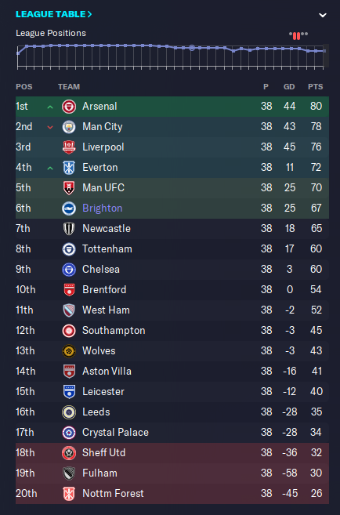Click the Liverpool club badge
The image size is (340, 515).
point(69,147)
